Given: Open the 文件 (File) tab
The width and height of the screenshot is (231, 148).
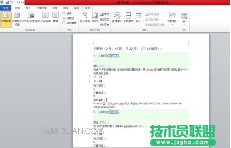Looking at the screenshot, I should pyautogui.click(x=5, y=8).
